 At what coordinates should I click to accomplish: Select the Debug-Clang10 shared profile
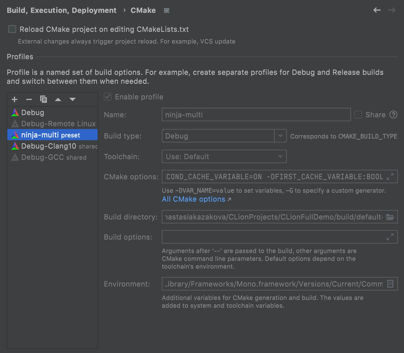(52, 146)
